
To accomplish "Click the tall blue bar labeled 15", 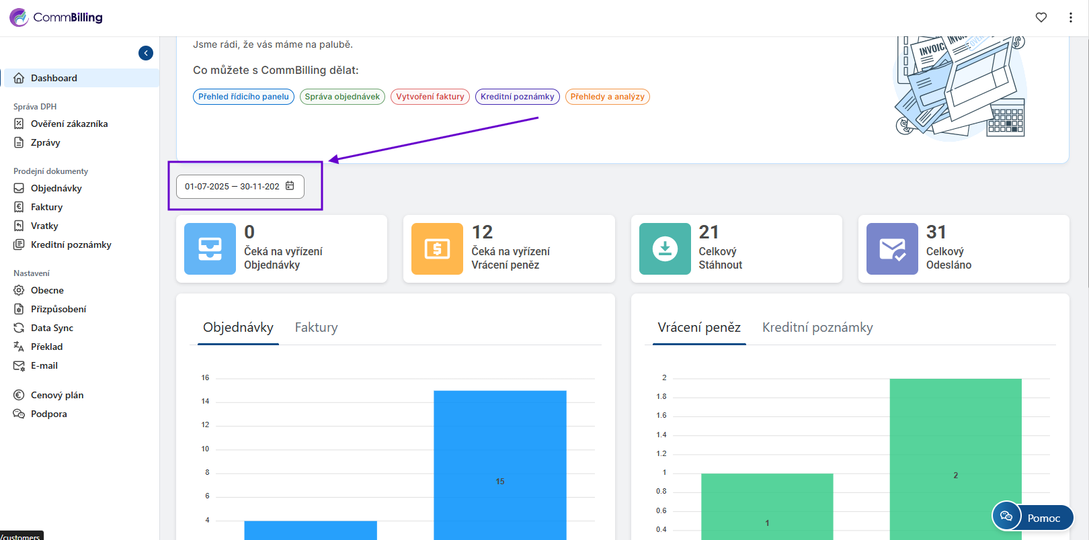I will tap(499, 463).
